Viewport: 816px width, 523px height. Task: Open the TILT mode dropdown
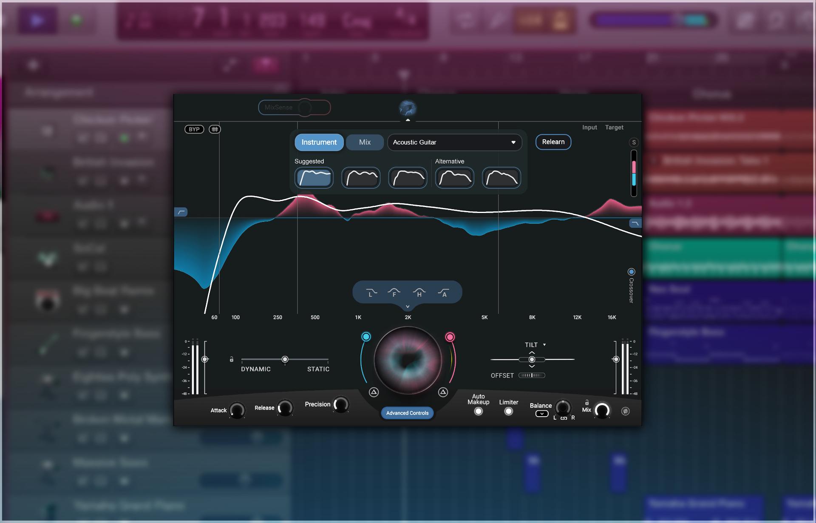(535, 345)
